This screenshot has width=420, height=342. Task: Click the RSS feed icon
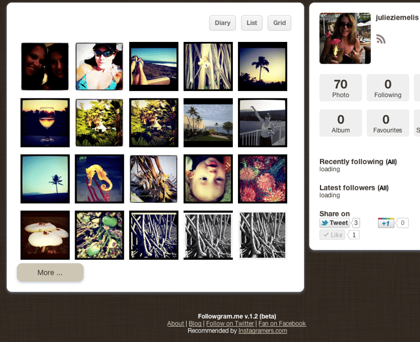coord(381,39)
